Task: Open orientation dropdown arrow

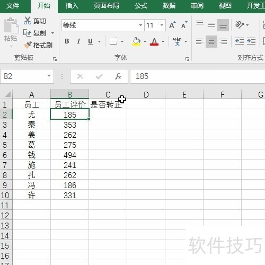Action: tap(248, 25)
